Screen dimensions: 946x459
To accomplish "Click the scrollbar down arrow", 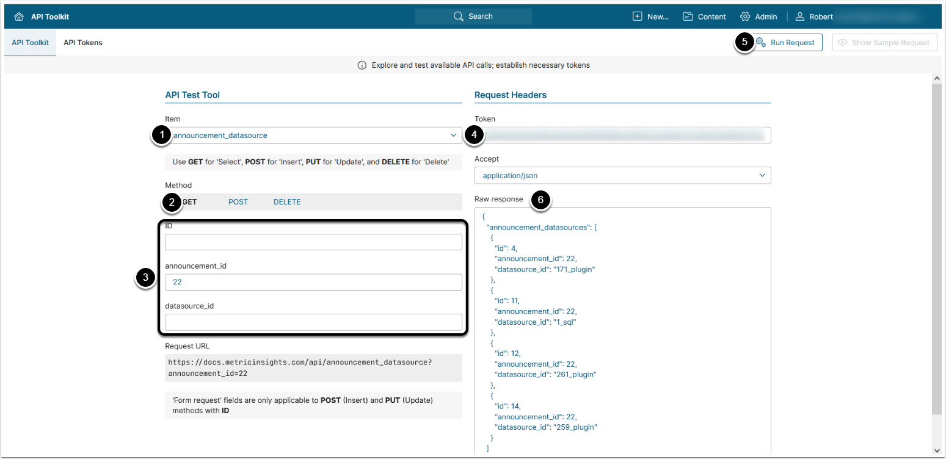I will (x=937, y=450).
